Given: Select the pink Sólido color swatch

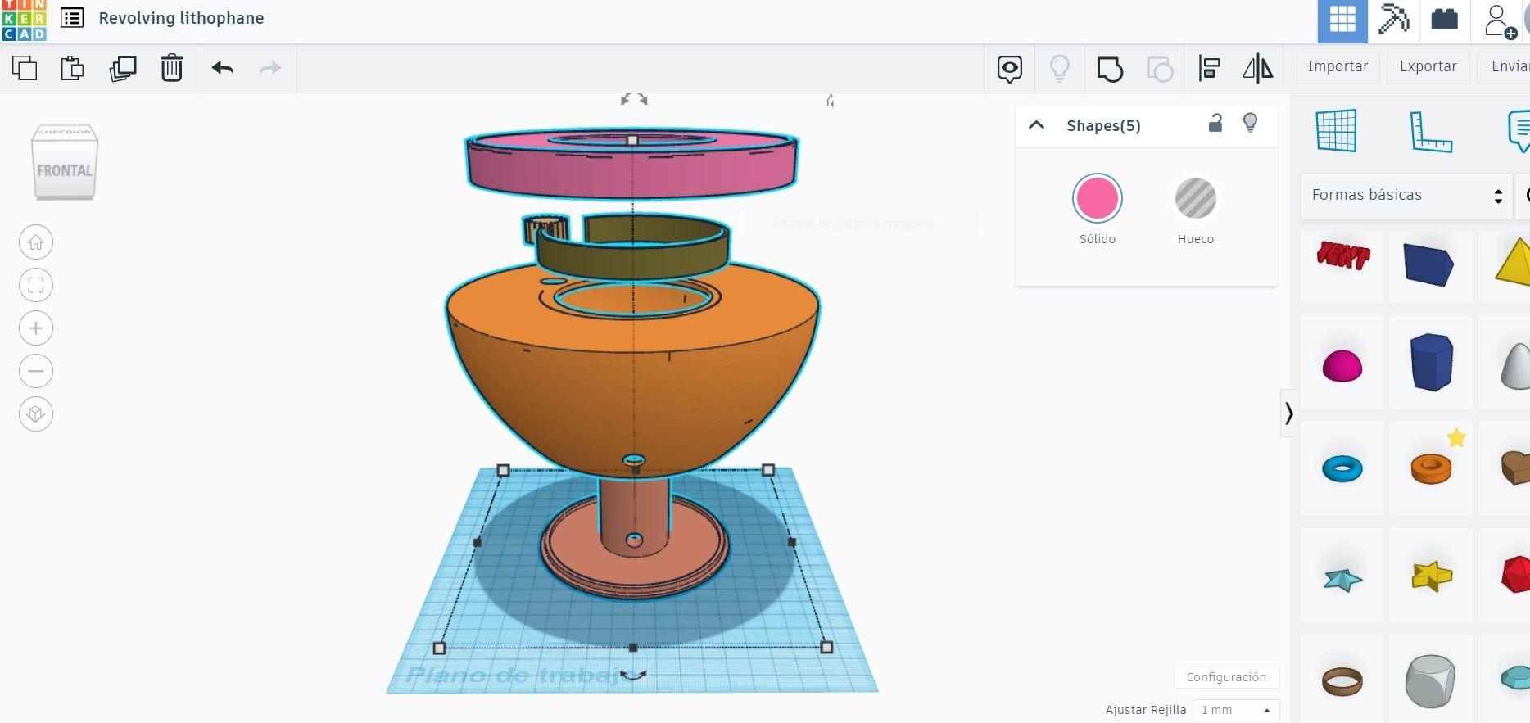Looking at the screenshot, I should tap(1097, 198).
